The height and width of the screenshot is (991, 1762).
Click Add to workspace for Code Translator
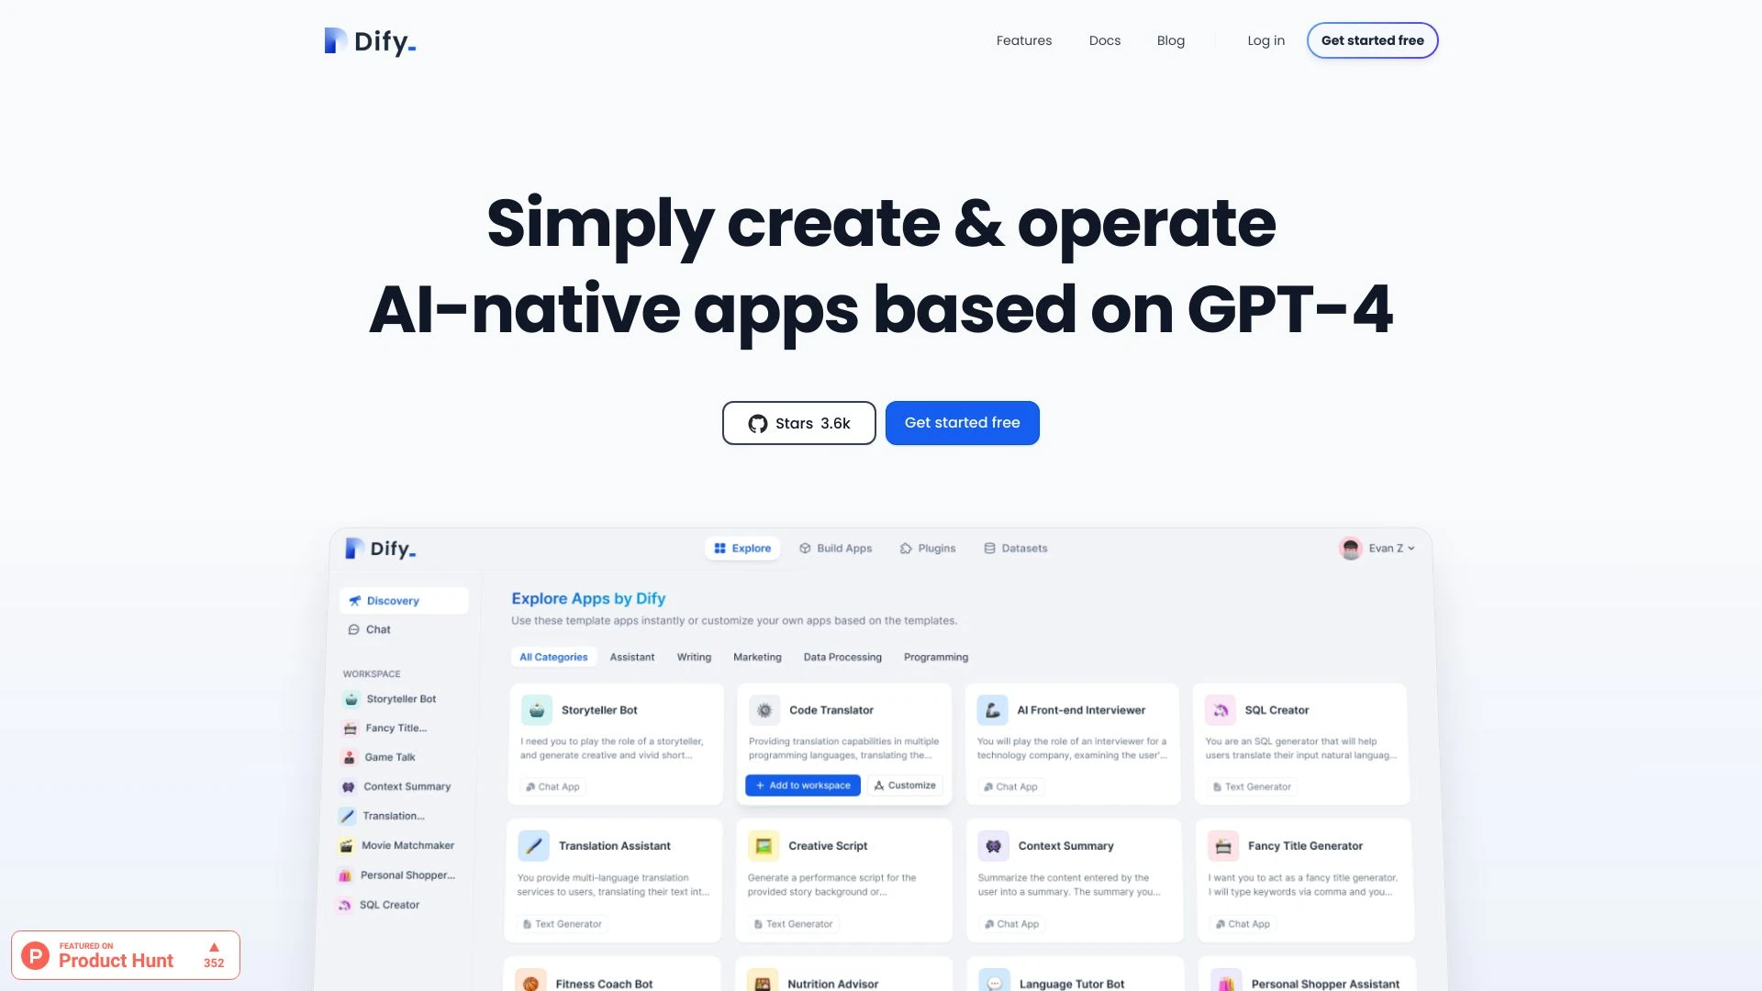coord(802,785)
